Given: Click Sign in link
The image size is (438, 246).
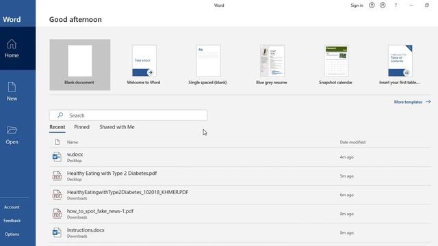Looking at the screenshot, I should [357, 5].
